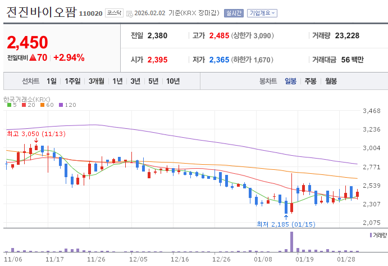Click the 거래대금 value 56 백만
The image size is (388, 266).
[x=353, y=60]
